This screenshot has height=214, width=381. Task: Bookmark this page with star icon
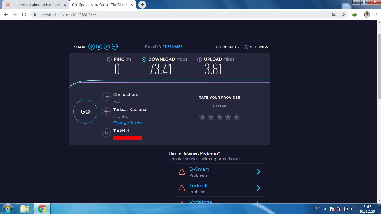(x=343, y=15)
